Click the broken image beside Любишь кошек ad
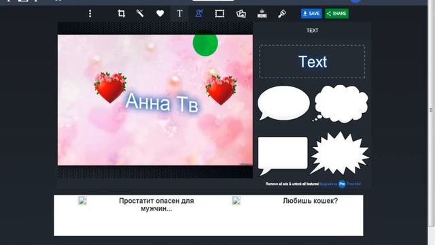Screen dimensions: 435x245 pos(236,201)
